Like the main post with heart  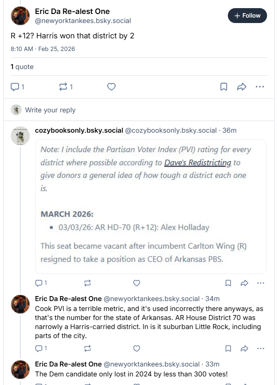(x=111, y=87)
